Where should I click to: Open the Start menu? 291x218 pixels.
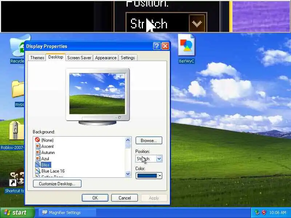[17, 213]
